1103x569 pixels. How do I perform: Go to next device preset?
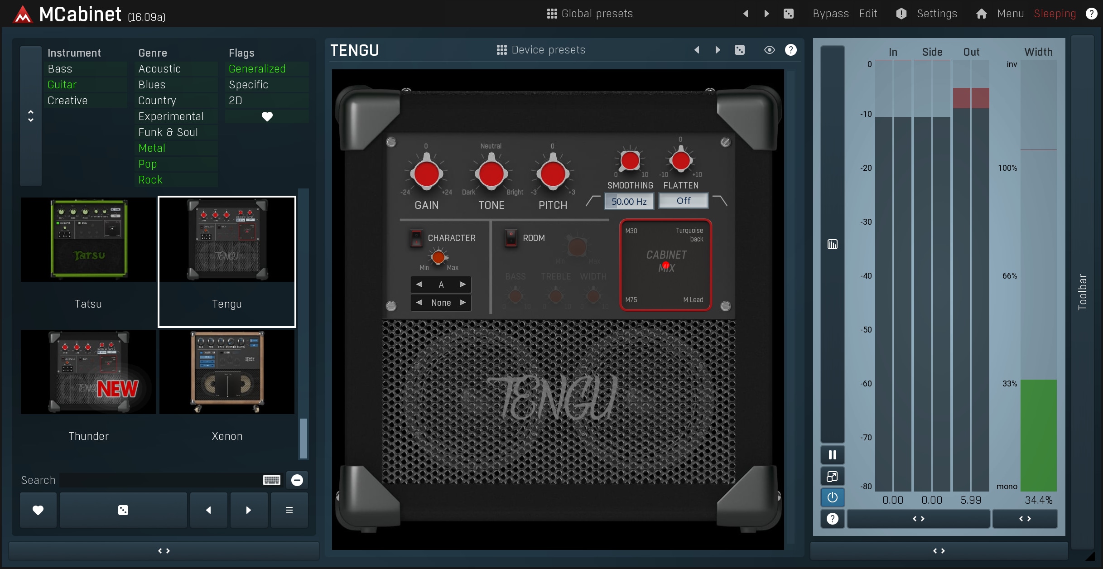[x=718, y=50]
